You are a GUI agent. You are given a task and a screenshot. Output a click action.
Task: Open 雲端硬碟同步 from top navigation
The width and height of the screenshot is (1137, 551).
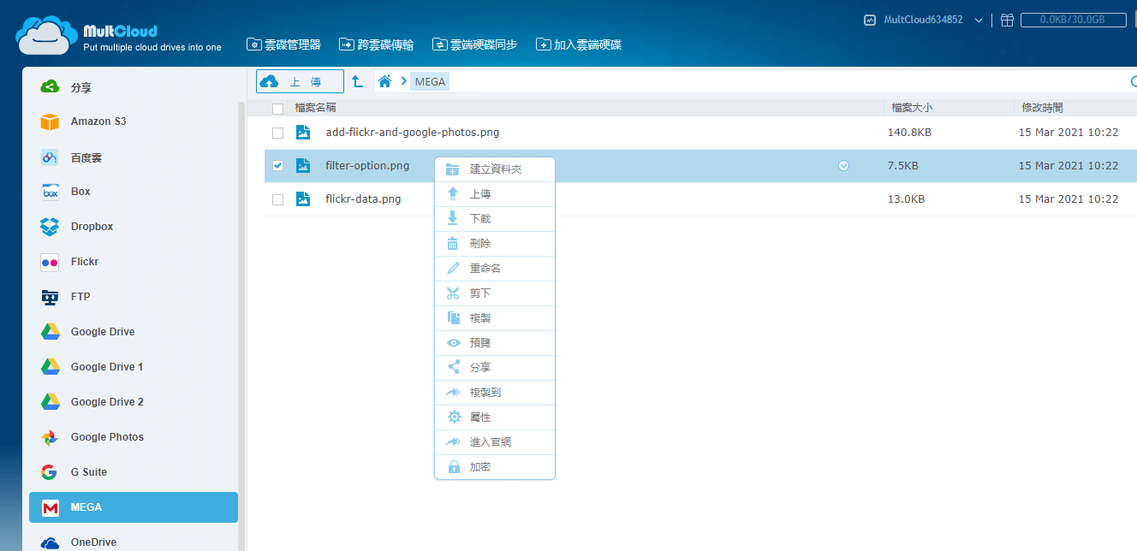[x=475, y=44]
